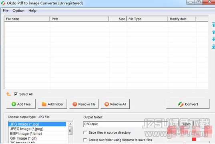
Task: Open the Help menu
Action: (x=32, y=10)
